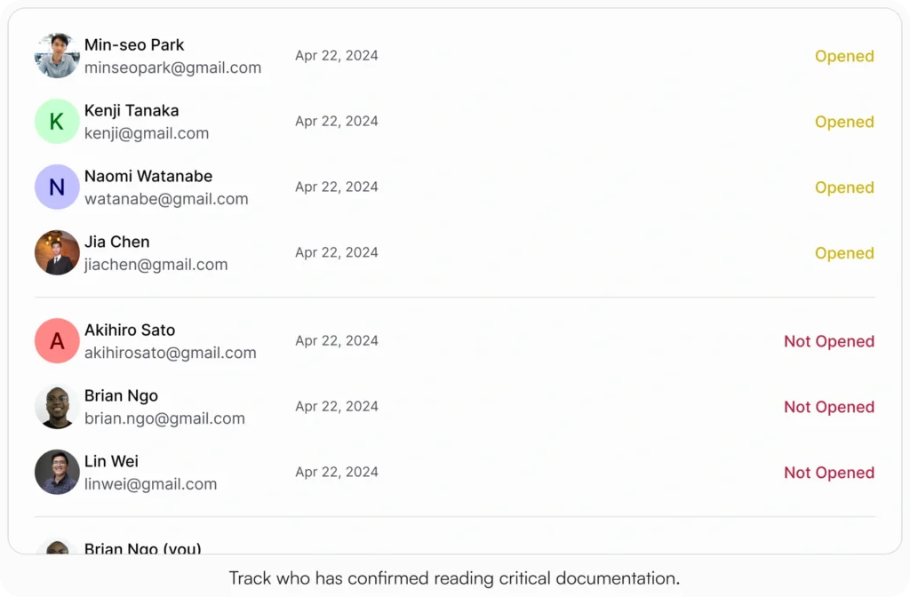Click Naomi Watanabe's purple N avatar

click(x=57, y=187)
